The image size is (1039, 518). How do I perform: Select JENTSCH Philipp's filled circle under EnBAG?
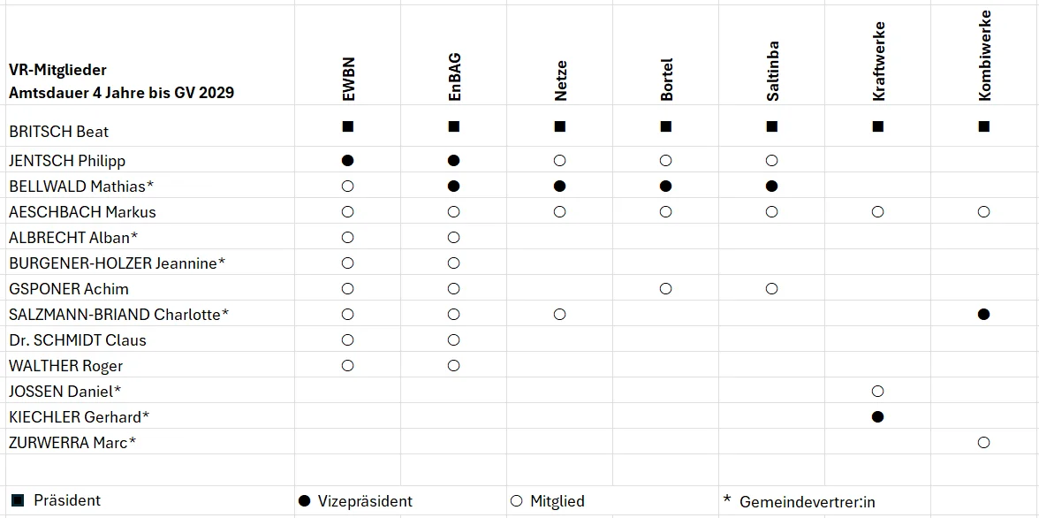pos(453,161)
